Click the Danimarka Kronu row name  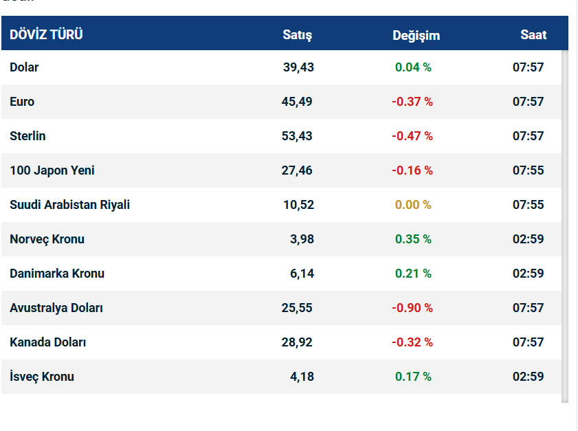point(57,274)
